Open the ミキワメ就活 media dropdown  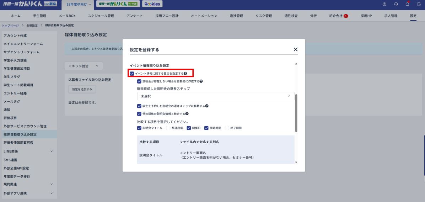84,66
